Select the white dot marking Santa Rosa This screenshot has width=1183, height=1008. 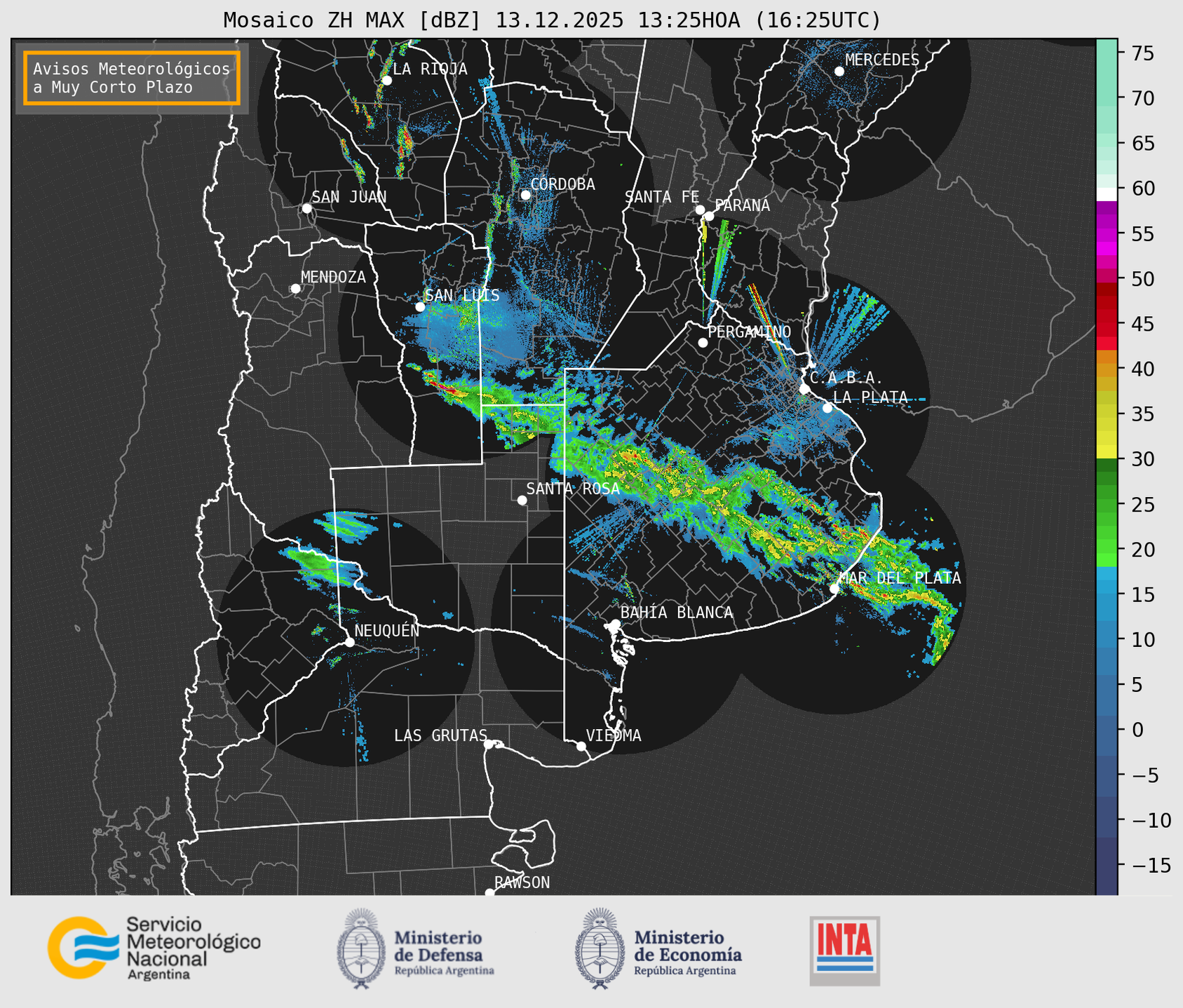(x=522, y=500)
